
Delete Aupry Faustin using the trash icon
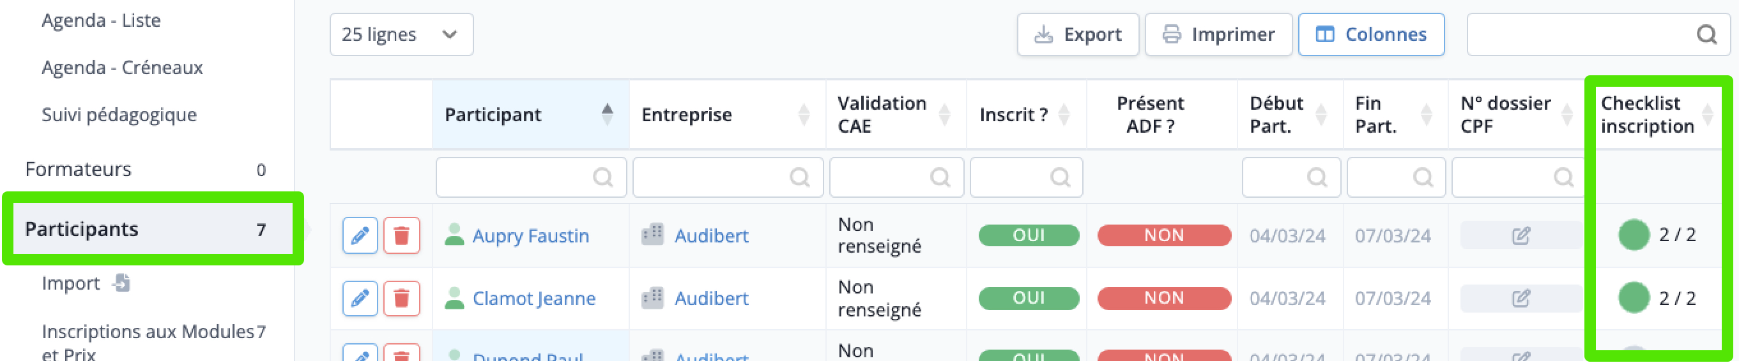402,235
